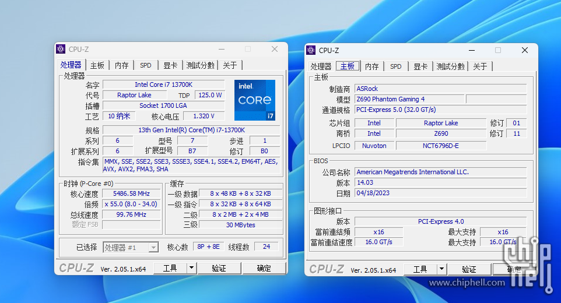Switch to 内存 tab in right window

[371, 66]
